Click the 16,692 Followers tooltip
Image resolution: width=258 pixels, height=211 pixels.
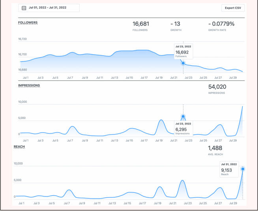tap(183, 52)
